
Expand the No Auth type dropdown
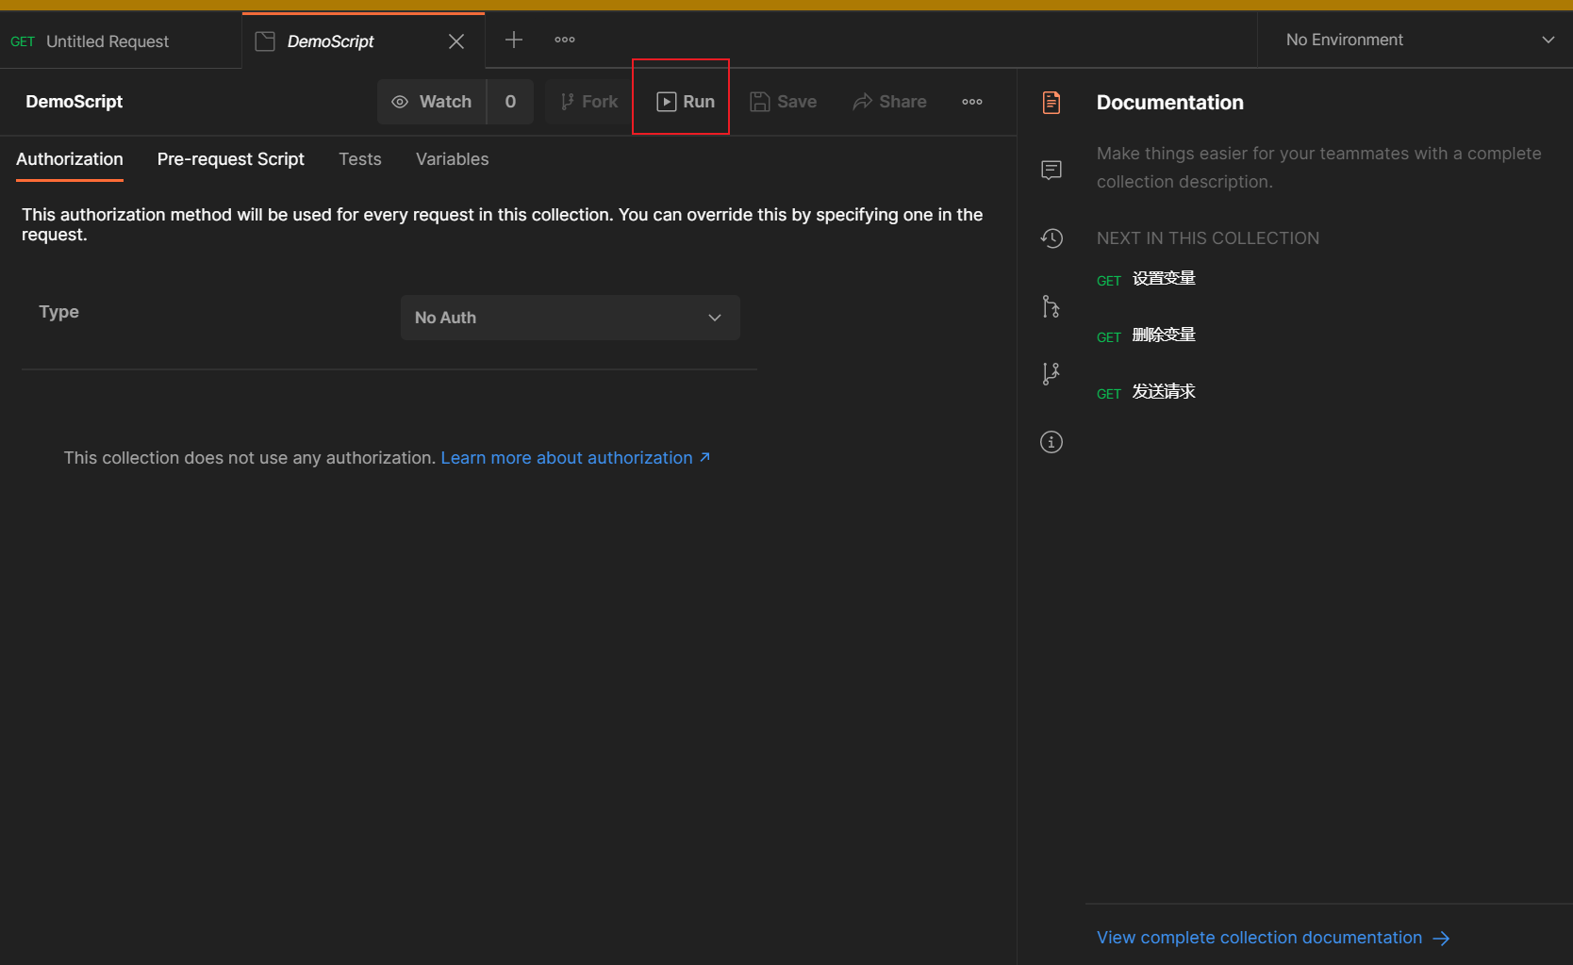pyautogui.click(x=571, y=318)
